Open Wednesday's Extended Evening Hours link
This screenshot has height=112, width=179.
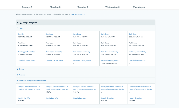110,60
